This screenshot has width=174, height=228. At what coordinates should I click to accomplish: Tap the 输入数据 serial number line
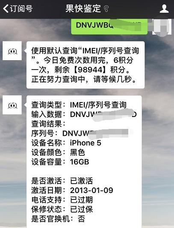click(84, 114)
